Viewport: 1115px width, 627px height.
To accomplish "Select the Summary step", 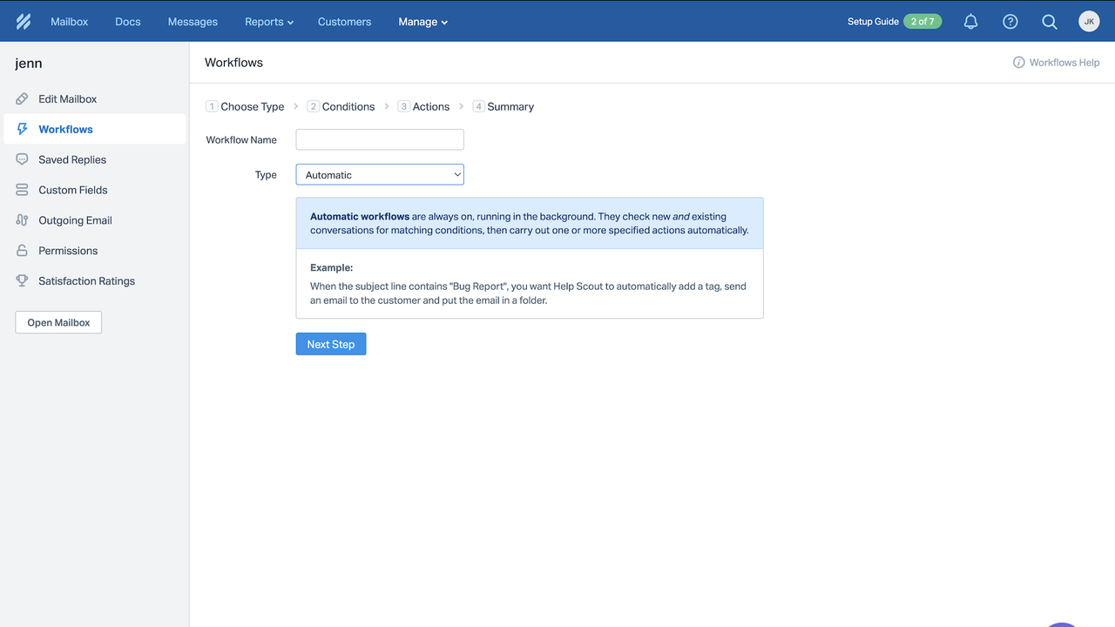I will pos(503,106).
